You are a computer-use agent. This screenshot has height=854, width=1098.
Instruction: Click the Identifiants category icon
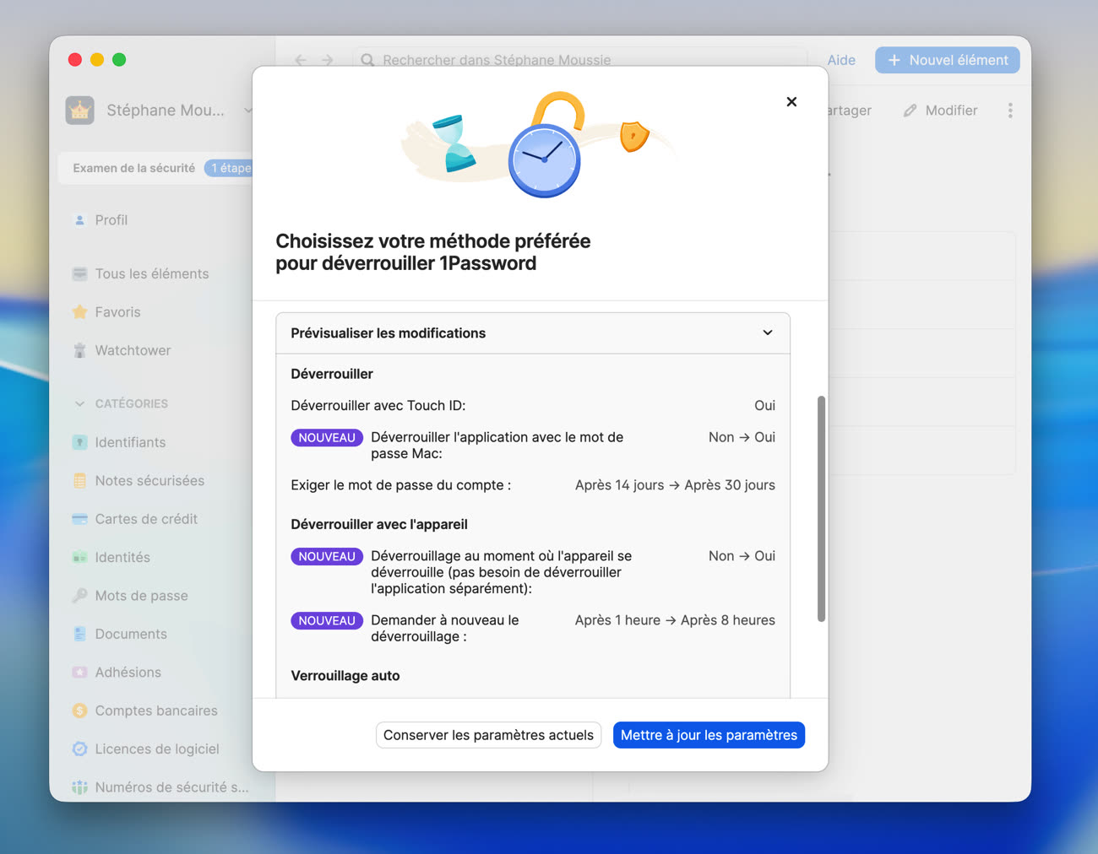click(80, 442)
